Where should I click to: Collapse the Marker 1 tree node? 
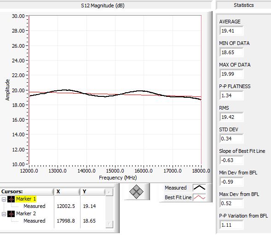pyautogui.click(x=4, y=200)
